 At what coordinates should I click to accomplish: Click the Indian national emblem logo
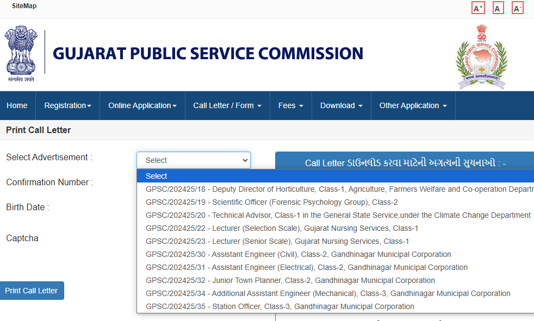pos(21,54)
